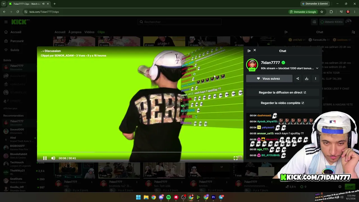
Task: Click chat user Ayoub_khyat10
Action: point(267,121)
